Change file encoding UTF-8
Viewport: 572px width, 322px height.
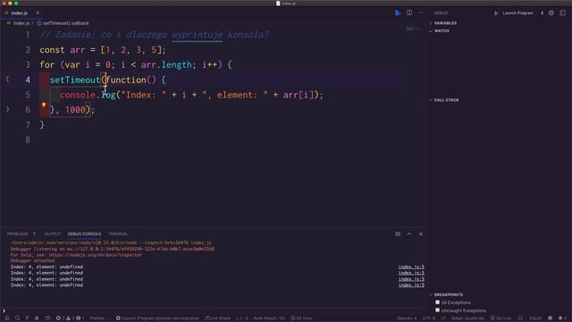tap(429, 318)
